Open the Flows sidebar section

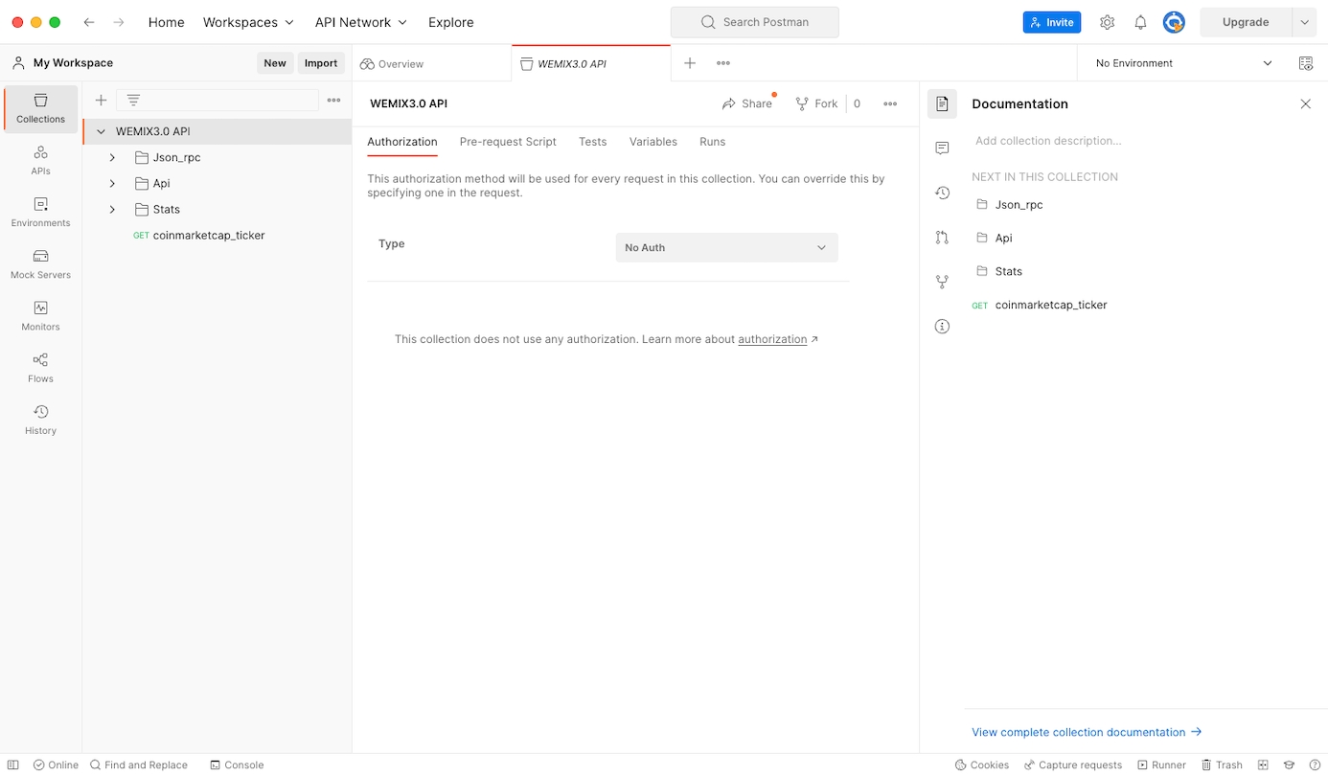pos(40,367)
